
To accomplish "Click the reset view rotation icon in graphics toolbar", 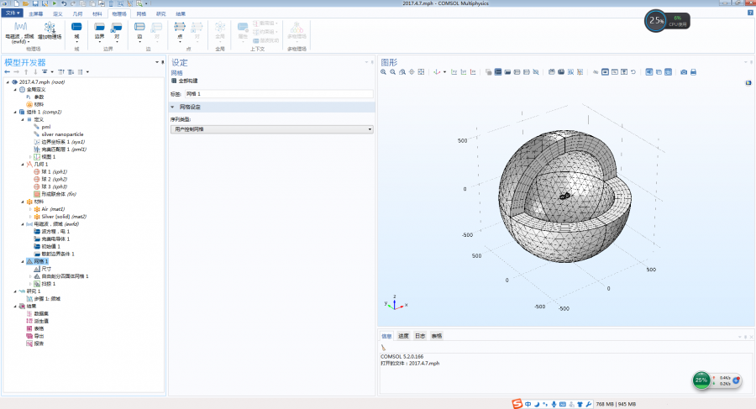I will point(633,72).
